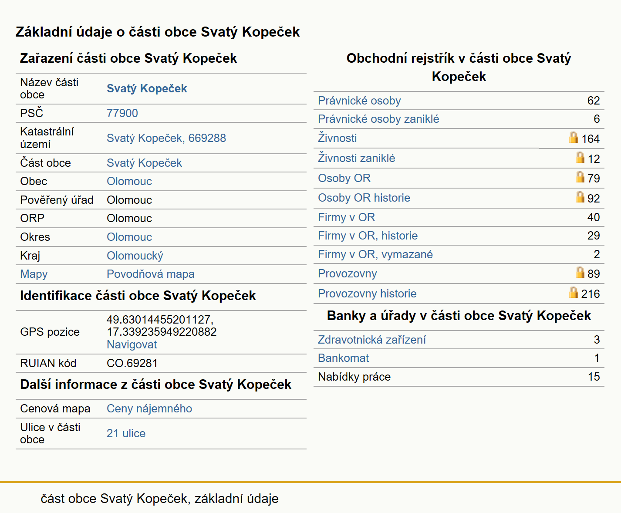Open the Provozovny historie link
This screenshot has width=621, height=513.
click(367, 294)
